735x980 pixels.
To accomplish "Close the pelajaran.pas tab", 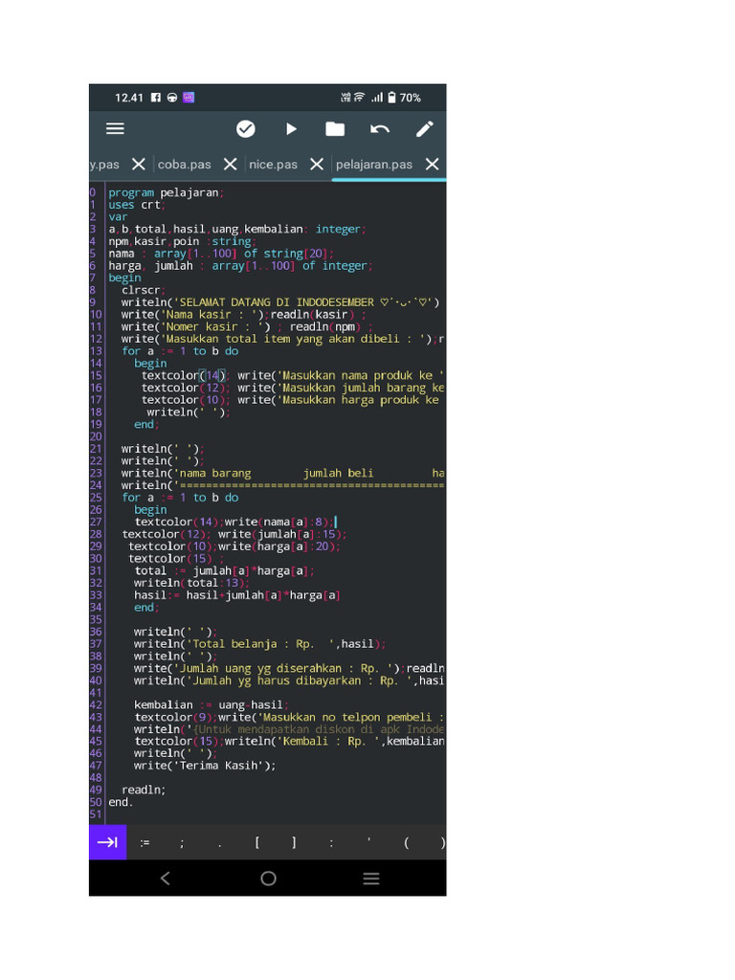I will [433, 165].
